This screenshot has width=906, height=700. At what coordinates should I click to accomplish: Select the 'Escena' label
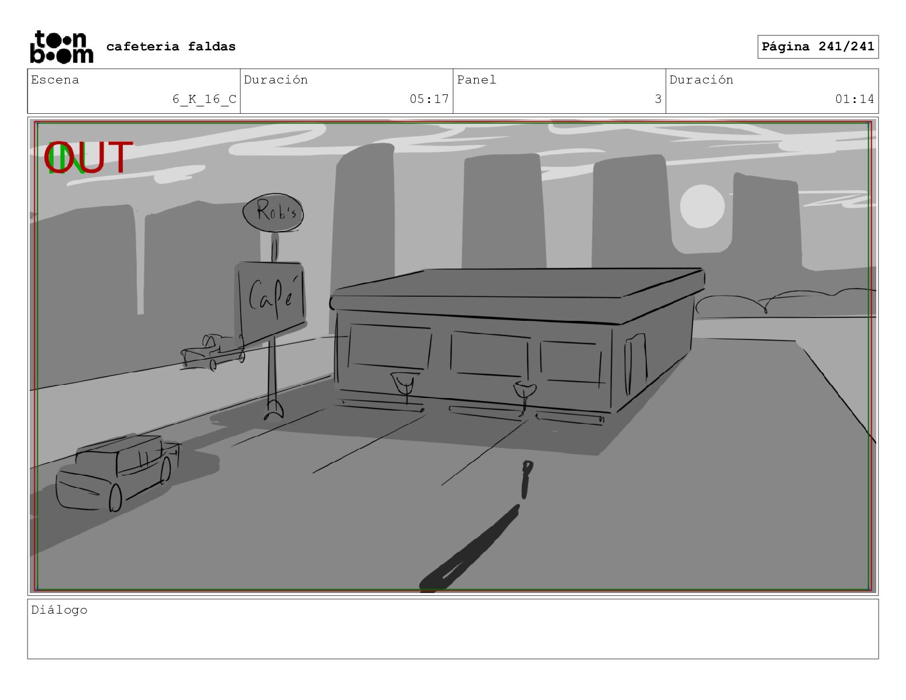click(55, 79)
